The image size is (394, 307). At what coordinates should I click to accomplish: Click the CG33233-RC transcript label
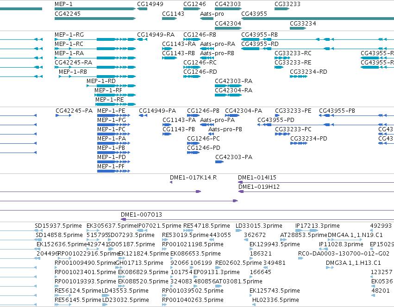293,53
